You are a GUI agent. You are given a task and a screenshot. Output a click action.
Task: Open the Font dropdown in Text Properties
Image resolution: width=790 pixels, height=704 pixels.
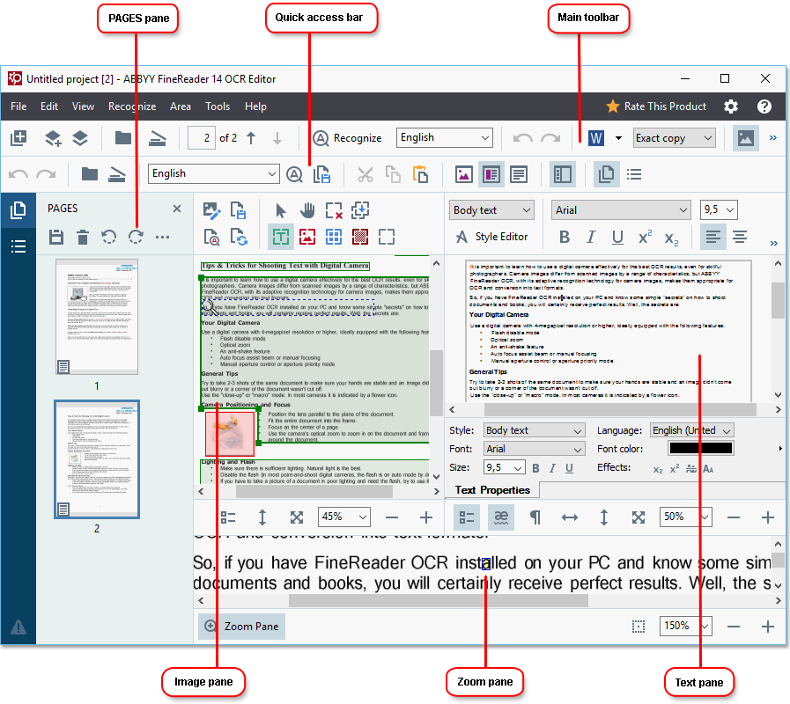pyautogui.click(x=534, y=449)
